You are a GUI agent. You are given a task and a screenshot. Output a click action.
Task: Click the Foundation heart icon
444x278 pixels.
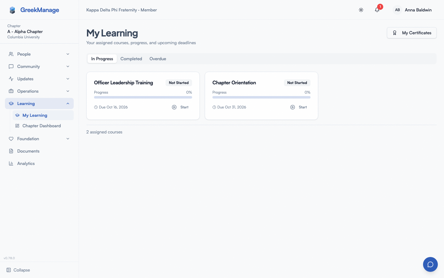[x=11, y=139]
